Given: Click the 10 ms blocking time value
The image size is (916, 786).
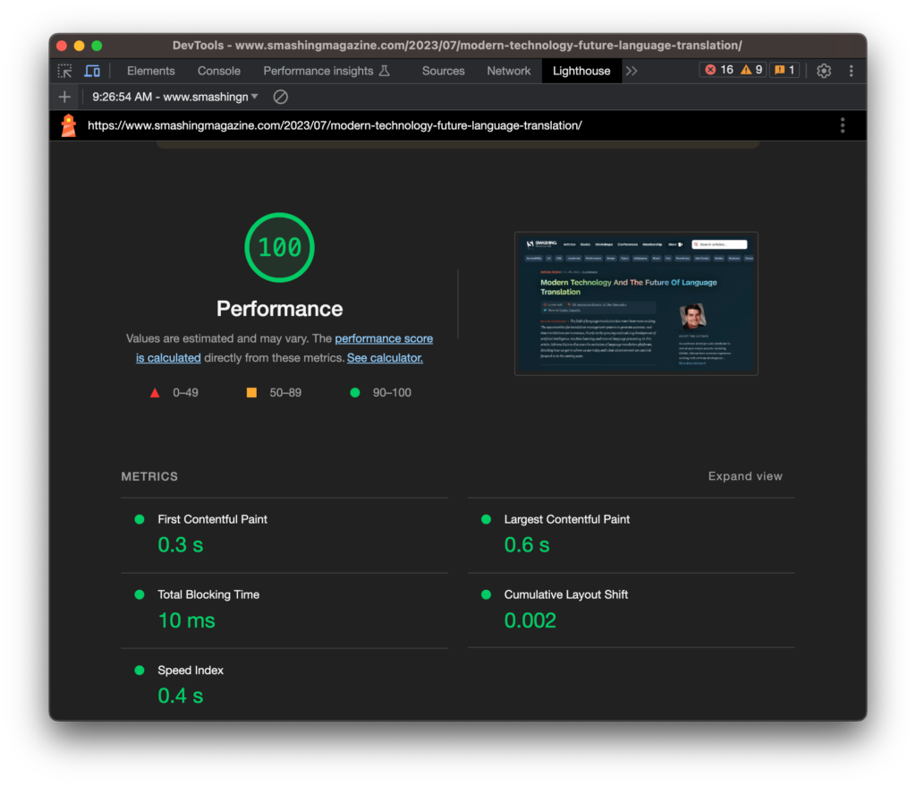Looking at the screenshot, I should (186, 620).
